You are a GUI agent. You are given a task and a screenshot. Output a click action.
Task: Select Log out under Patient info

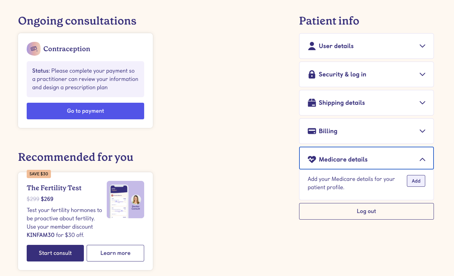366,211
